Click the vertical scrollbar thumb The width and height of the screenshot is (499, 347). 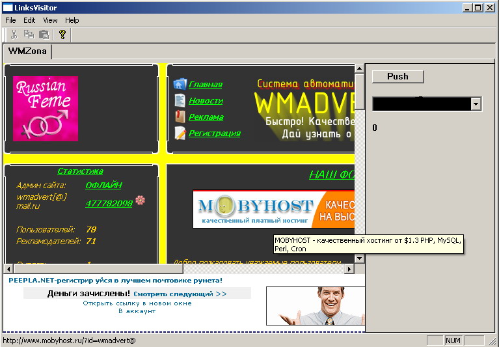[359, 92]
